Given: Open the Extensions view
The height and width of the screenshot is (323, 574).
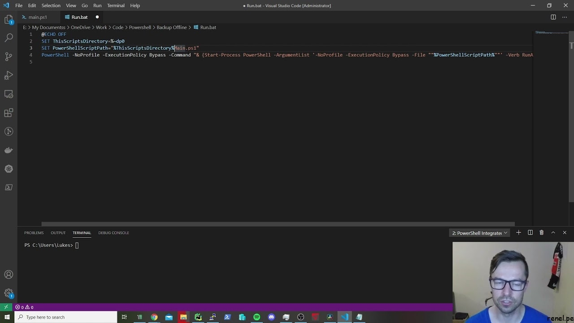Looking at the screenshot, I should pos(9,113).
